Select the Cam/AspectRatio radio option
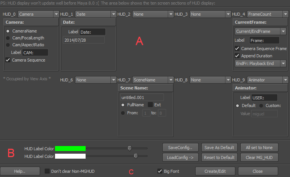Viewport: 290px width, 177px height. point(8,45)
